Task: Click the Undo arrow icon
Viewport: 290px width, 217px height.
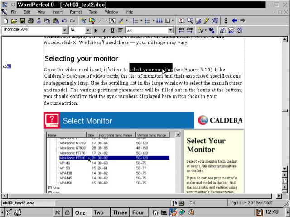Action: (x=64, y=21)
